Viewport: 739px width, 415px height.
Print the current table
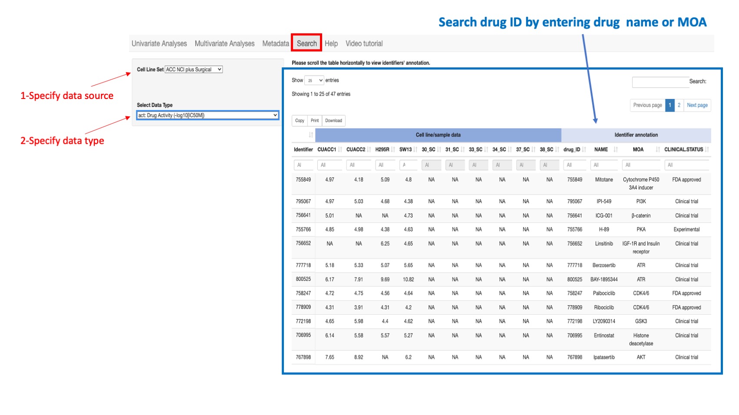(x=315, y=120)
